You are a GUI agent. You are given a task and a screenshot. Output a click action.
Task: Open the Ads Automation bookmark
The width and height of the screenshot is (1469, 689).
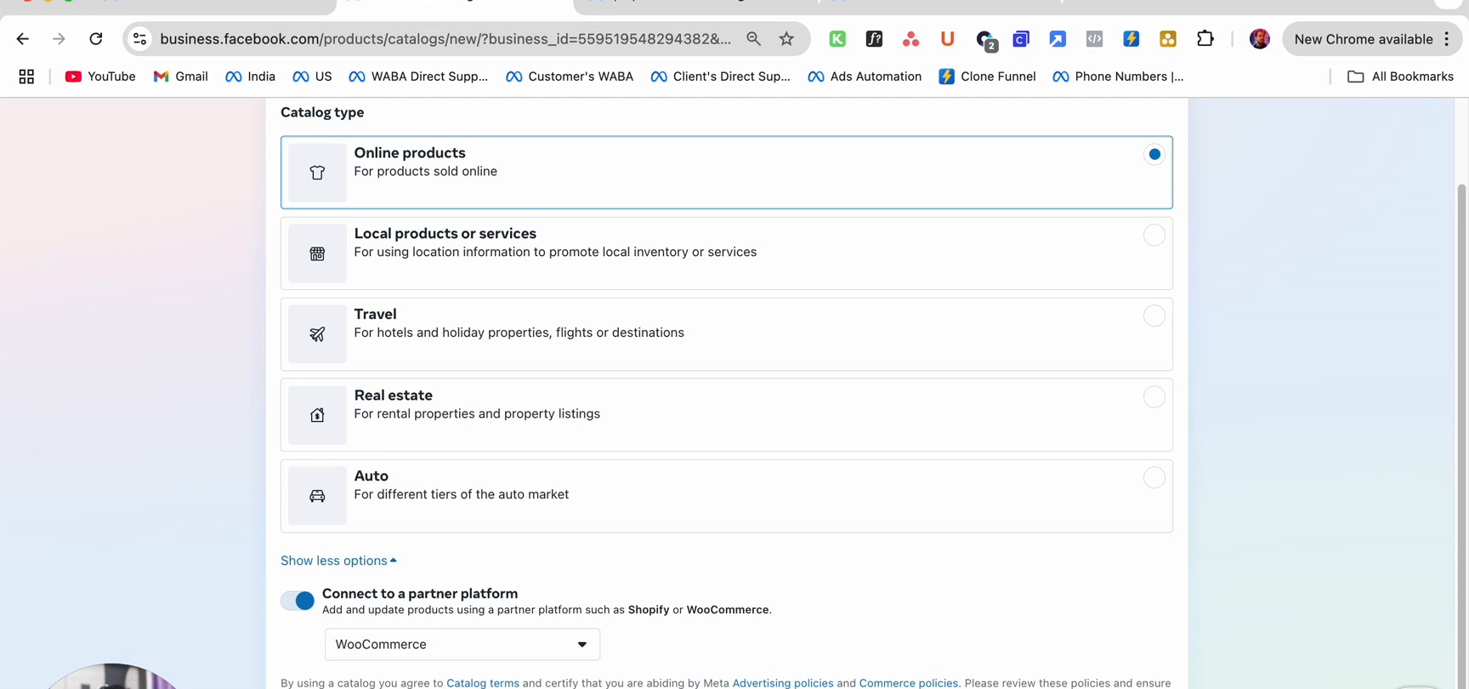(x=865, y=77)
